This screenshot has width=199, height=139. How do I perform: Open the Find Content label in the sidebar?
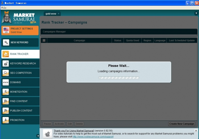19,101
